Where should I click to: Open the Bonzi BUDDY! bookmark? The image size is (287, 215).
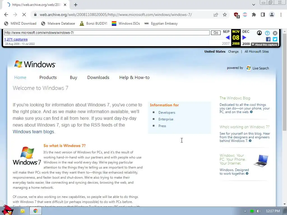click(x=93, y=24)
